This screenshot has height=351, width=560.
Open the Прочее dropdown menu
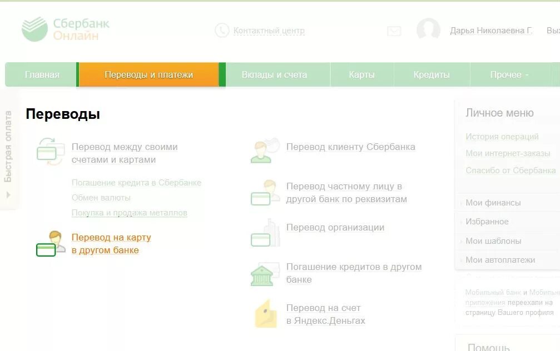(x=509, y=74)
